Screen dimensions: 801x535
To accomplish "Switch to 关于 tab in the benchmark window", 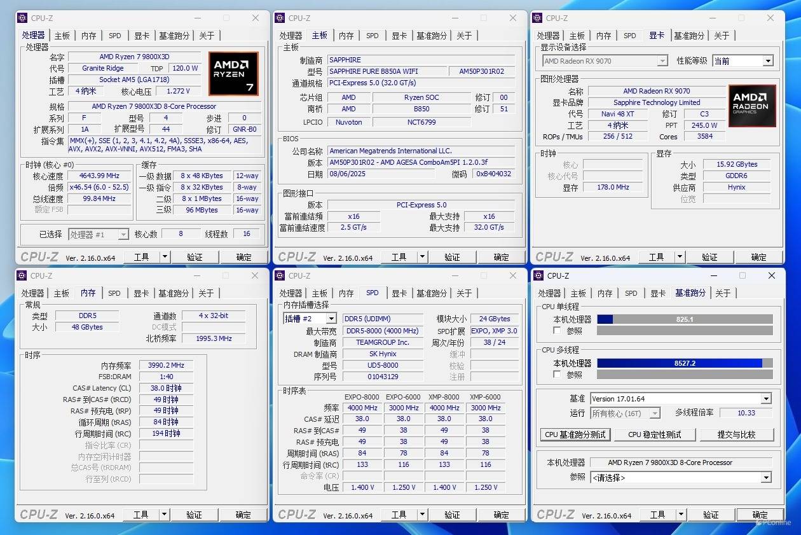I will (723, 293).
